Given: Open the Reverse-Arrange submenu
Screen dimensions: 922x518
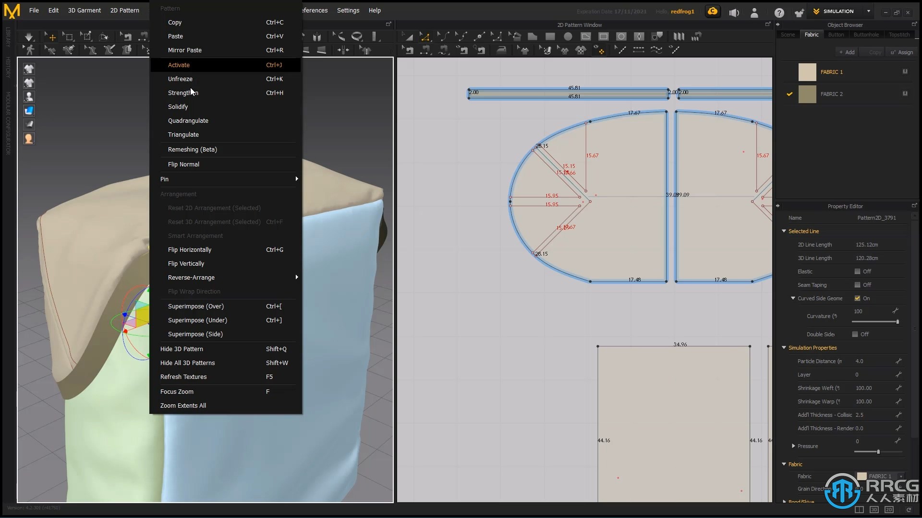Looking at the screenshot, I should coord(226,277).
